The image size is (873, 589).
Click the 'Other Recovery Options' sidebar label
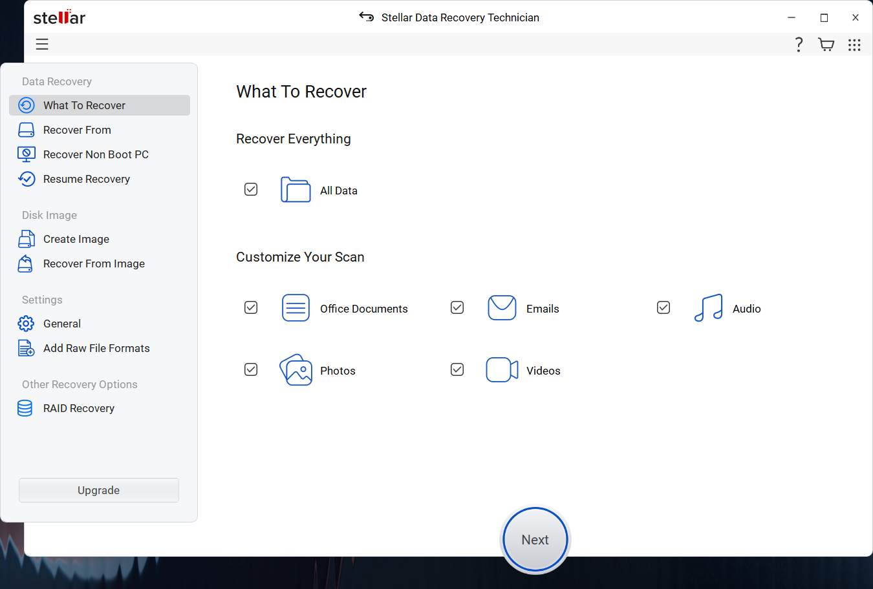80,384
